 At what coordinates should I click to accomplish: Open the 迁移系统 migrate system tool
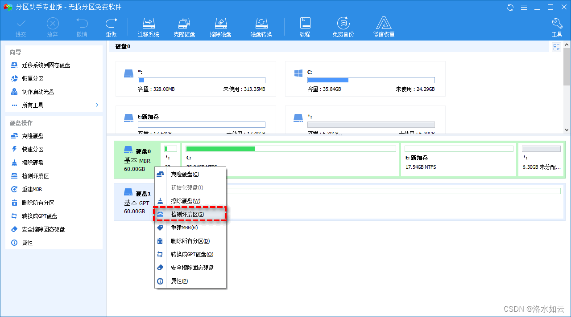pos(149,27)
